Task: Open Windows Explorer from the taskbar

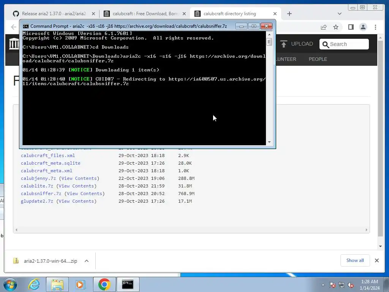Action: pyautogui.click(x=57, y=284)
